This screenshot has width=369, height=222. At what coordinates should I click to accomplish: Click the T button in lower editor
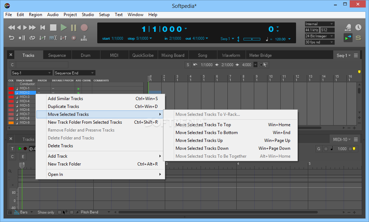pyautogui.click(x=13, y=149)
